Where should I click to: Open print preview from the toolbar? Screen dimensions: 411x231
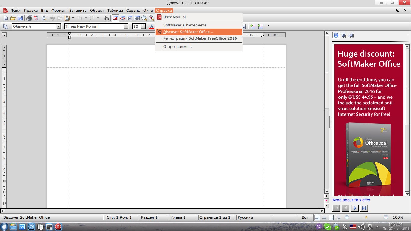click(44, 18)
